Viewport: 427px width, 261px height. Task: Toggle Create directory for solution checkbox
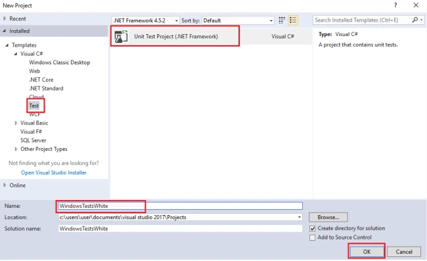(x=312, y=228)
